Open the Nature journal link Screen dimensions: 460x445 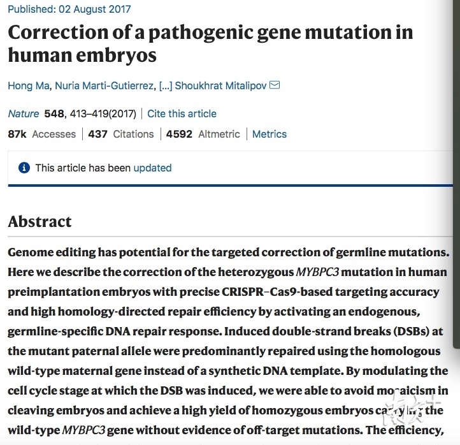coord(24,113)
